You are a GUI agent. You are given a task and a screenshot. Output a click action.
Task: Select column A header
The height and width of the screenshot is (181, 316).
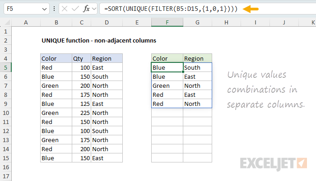tap(26, 23)
